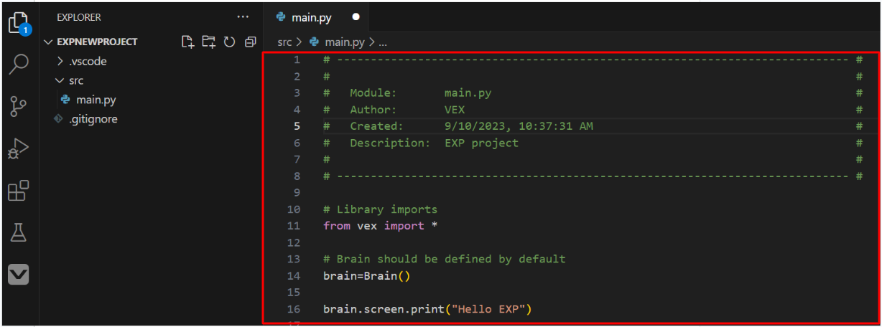Collapse the EXPNEWPROJECT root folder

pyautogui.click(x=97, y=42)
